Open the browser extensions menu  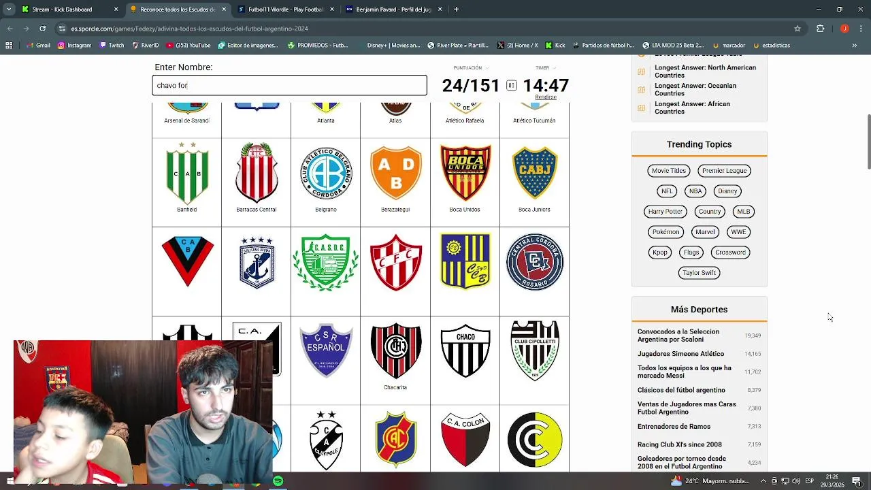click(820, 29)
